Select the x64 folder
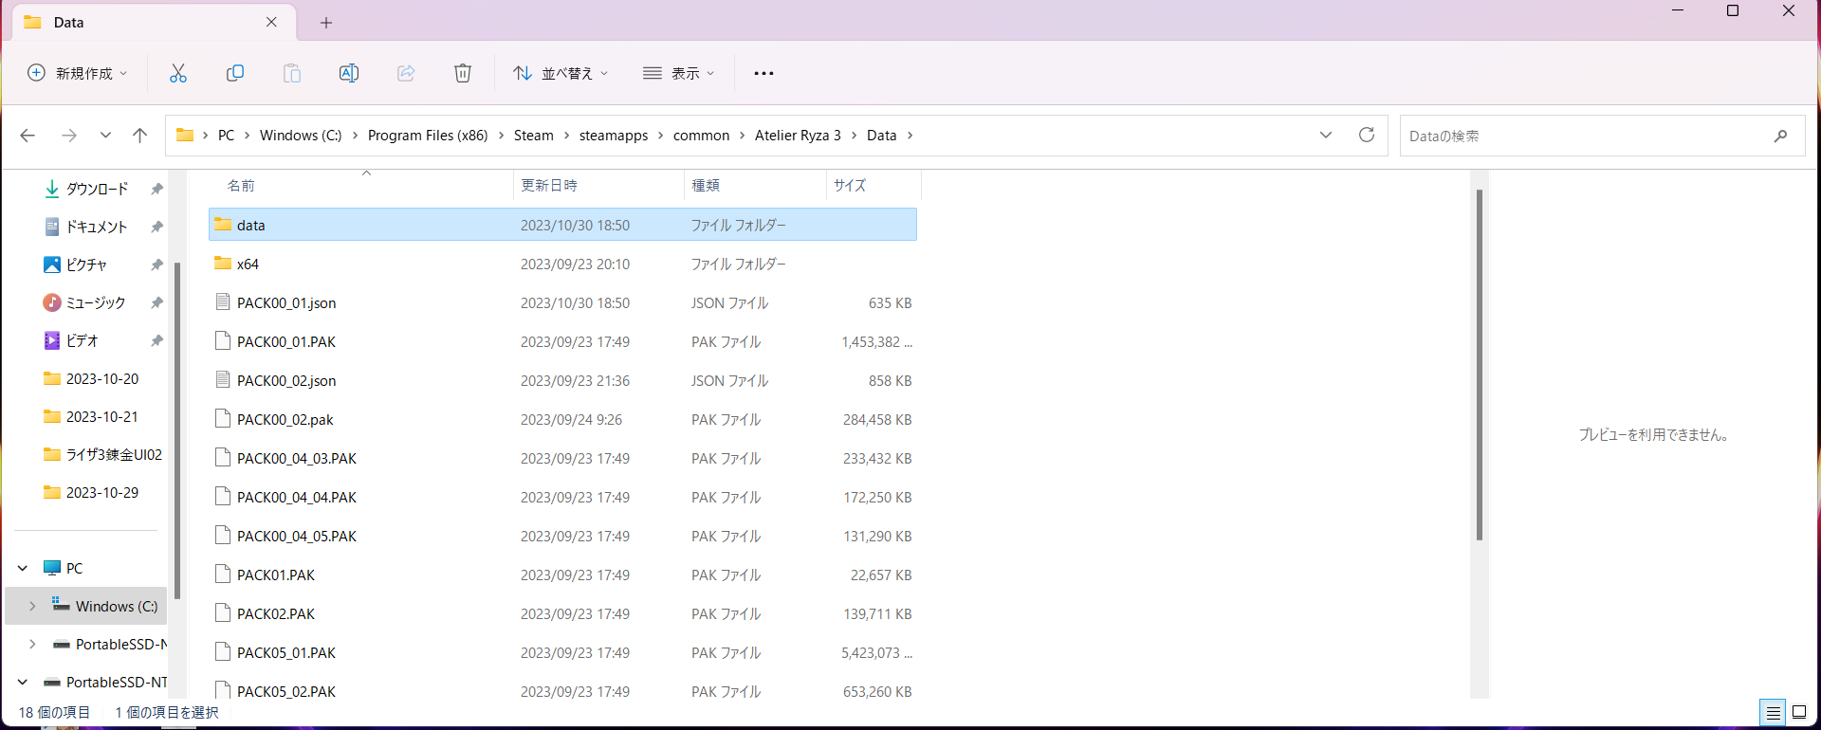Viewport: 1821px width, 730px height. (x=562, y=264)
